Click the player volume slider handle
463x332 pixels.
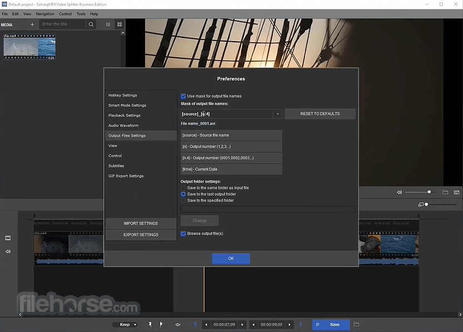[x=429, y=192]
